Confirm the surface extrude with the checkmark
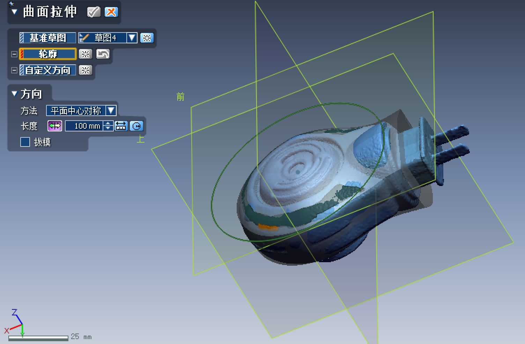 (94, 12)
